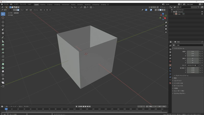This screenshot has height=115, width=204.
Task: Open the Modifier properties wrench tab
Action: tap(170, 68)
